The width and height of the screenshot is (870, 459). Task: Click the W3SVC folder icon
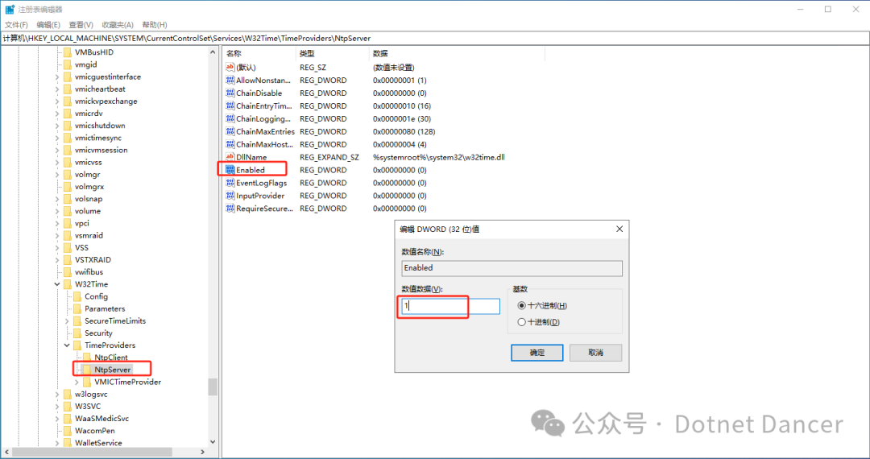[67, 406]
